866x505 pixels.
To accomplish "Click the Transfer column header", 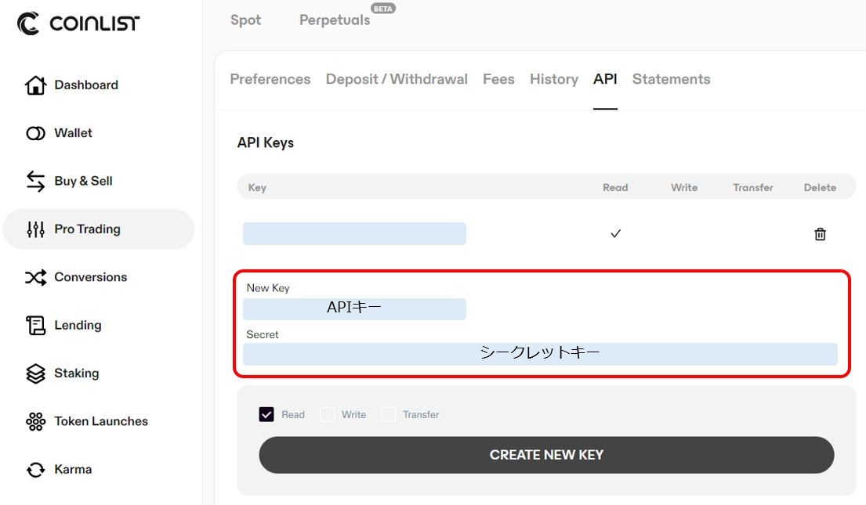I will pyautogui.click(x=753, y=188).
